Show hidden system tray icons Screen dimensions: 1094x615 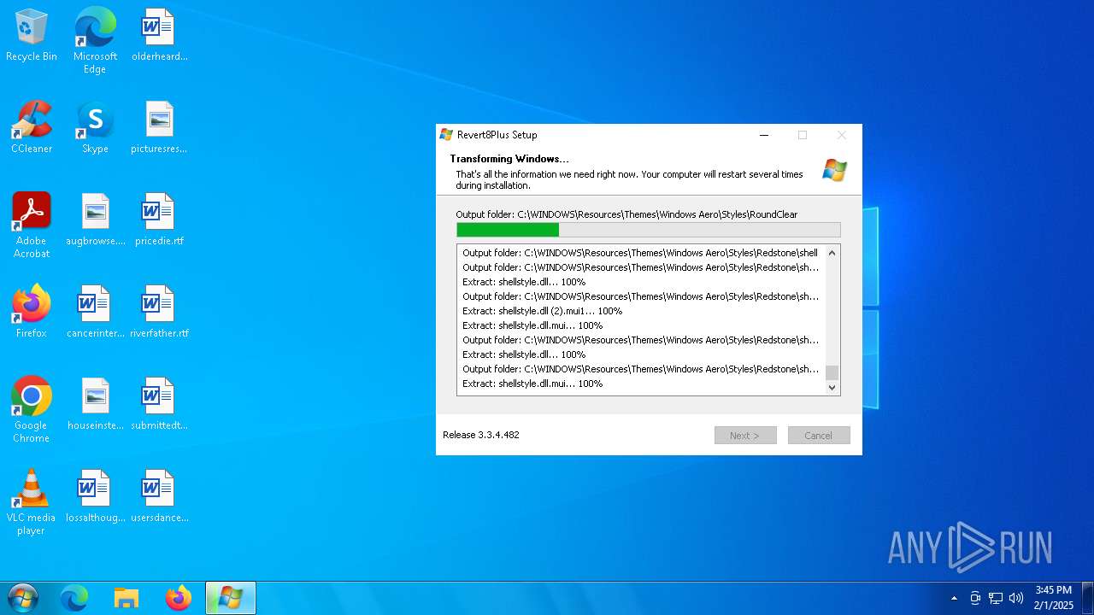955,598
